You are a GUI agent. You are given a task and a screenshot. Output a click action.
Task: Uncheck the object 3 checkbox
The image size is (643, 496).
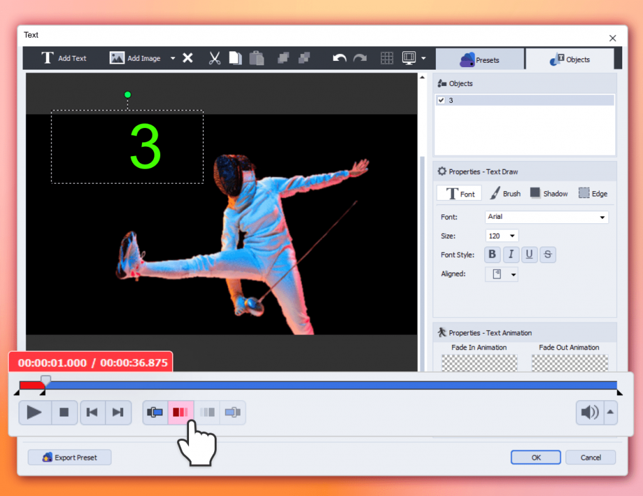(441, 100)
